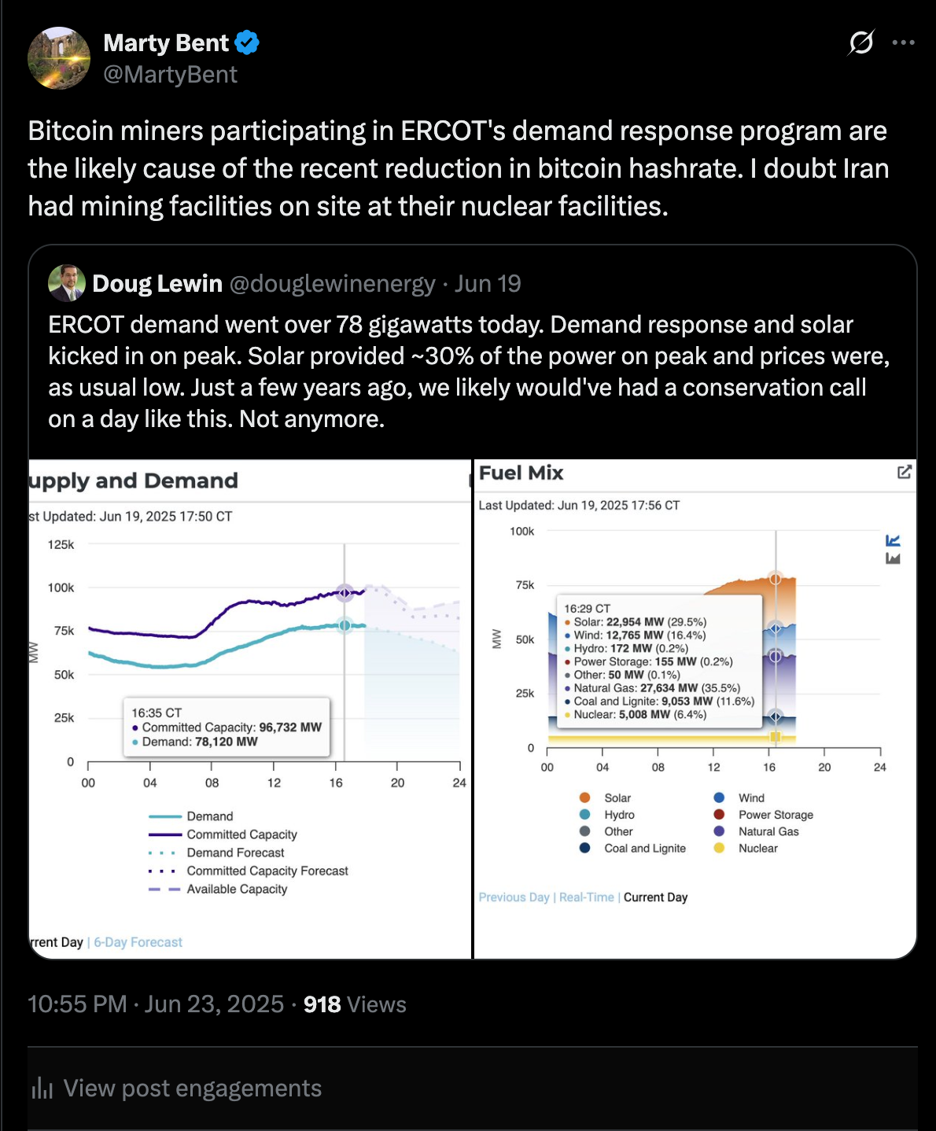Select the Previous Day tab in Fuel Mix
Screen dimensions: 936x1131
(514, 897)
